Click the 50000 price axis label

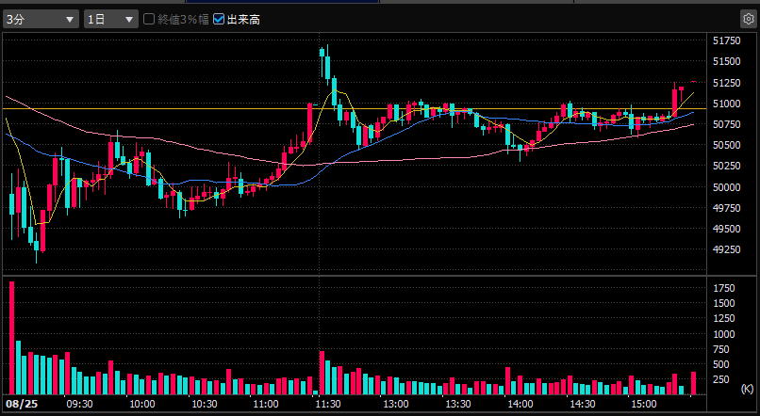727,187
